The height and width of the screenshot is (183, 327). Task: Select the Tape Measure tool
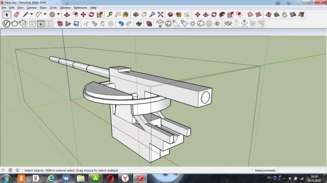pos(109,14)
